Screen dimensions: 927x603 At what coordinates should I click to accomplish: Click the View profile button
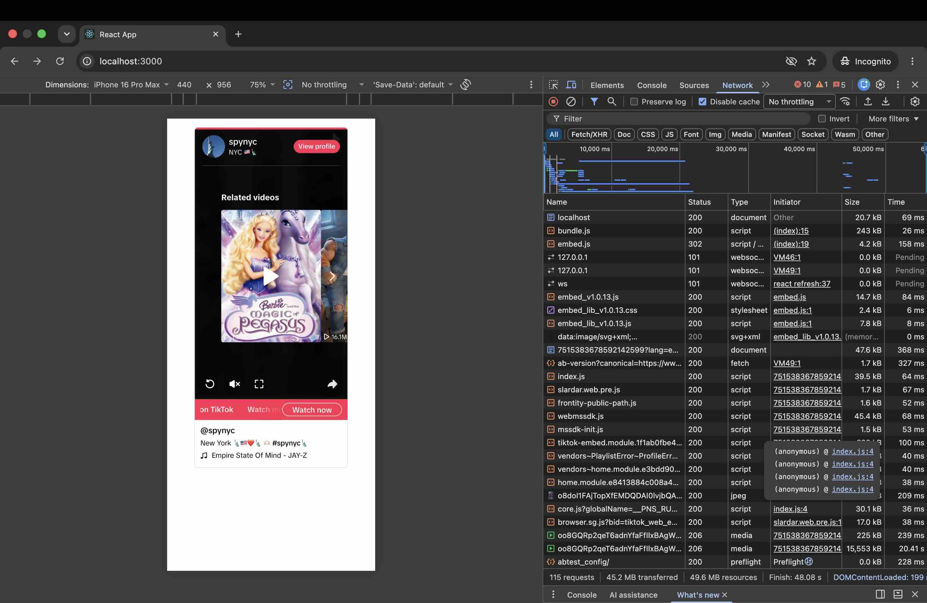point(316,146)
